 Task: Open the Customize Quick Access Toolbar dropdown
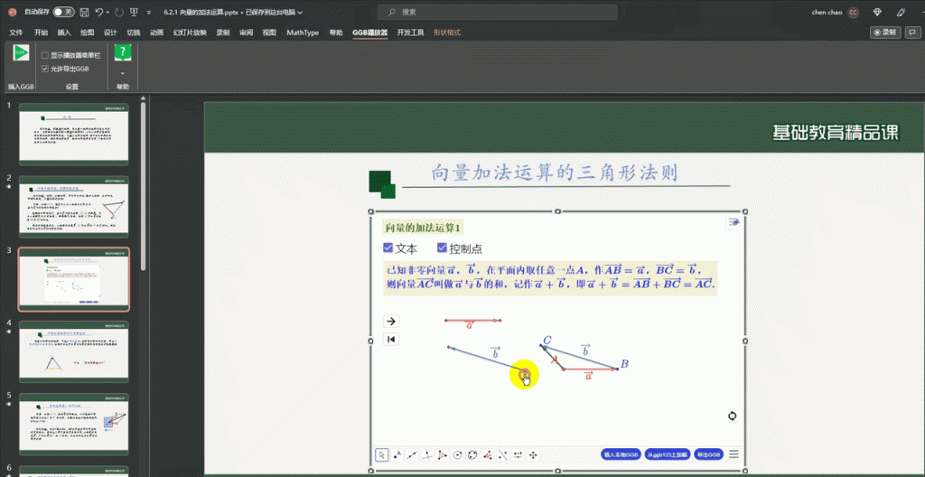149,13
